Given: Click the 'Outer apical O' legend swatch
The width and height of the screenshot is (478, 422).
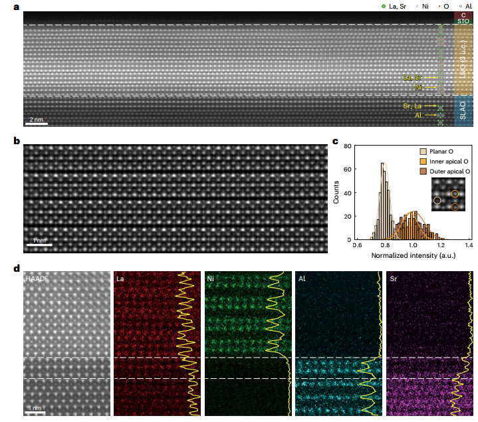Looking at the screenshot, I should 423,171.
